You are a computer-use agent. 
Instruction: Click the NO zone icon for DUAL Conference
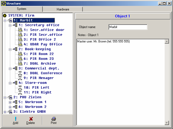[x=20, y=73]
